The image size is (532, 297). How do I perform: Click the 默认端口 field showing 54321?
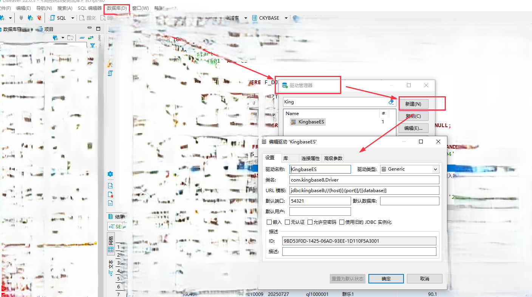click(320, 201)
